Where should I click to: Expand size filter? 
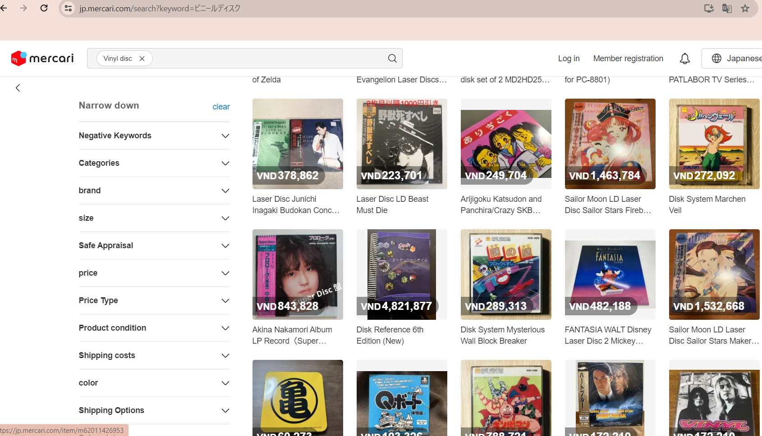(x=154, y=218)
